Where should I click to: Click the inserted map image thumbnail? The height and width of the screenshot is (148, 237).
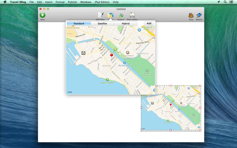(171, 108)
